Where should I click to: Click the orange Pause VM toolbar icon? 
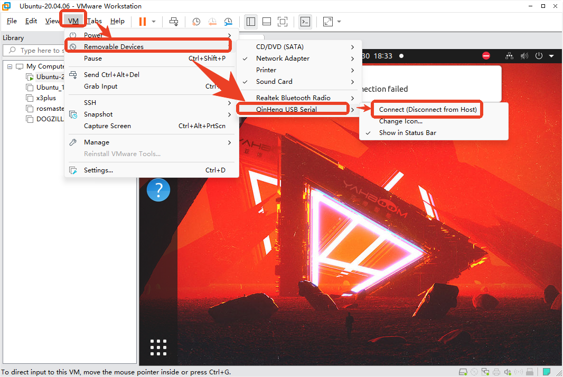(143, 22)
